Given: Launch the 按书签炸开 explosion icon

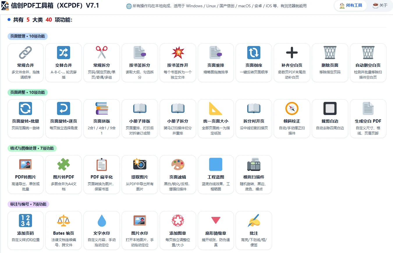Looking at the screenshot, I should pyautogui.click(x=178, y=53).
